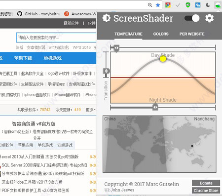Click the green shield extension icon
Image resolution: width=222 pixels, height=196 pixels.
(x=188, y=5)
